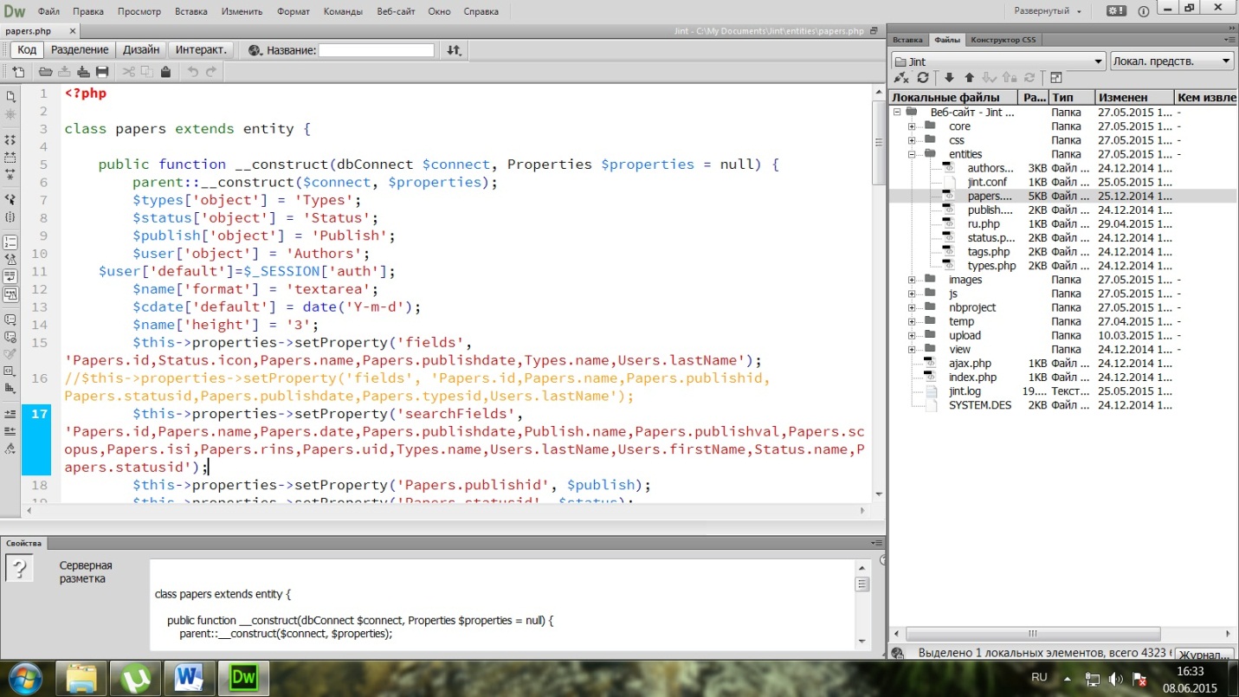Expand the core folder in file tree
The width and height of the screenshot is (1239, 697).
(912, 126)
